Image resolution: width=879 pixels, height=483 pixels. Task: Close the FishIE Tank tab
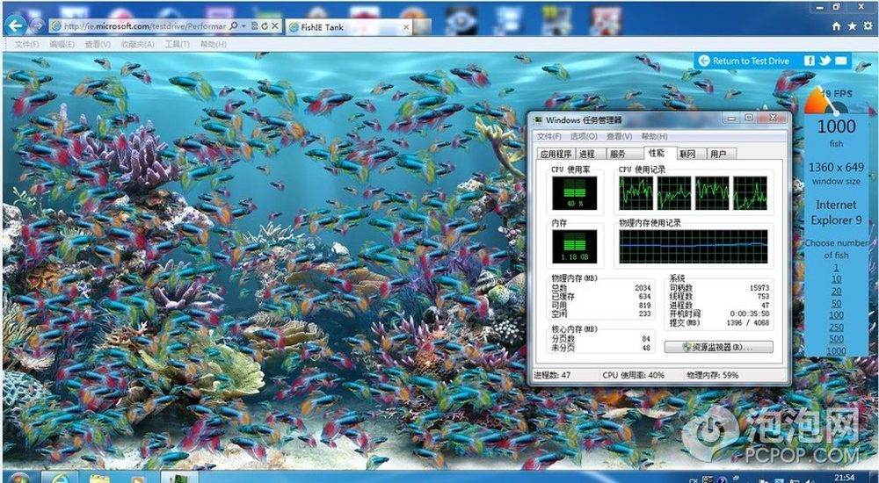pos(406,27)
